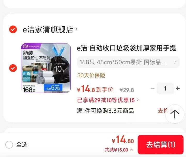Image resolution: width=186 pixels, height=157 pixels.
Task: Expand the 168只 45cm*50cm specification dropdown
Action: pos(128,62)
